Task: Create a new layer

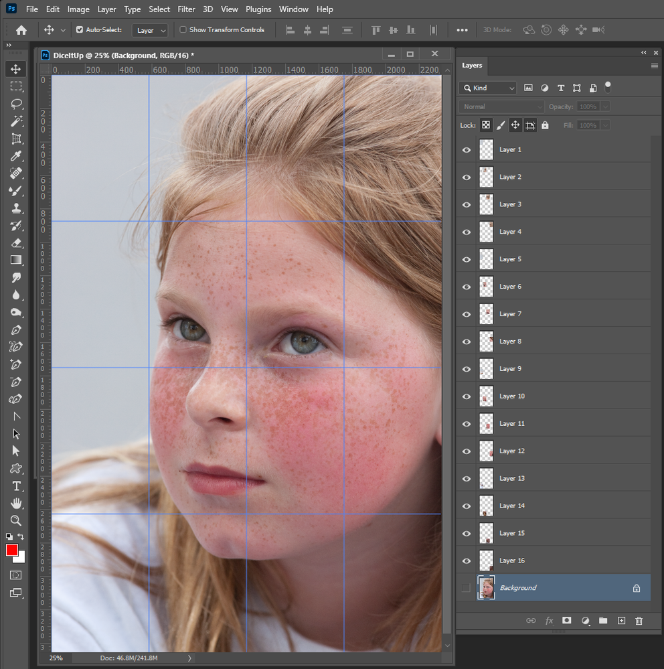Action: point(621,620)
